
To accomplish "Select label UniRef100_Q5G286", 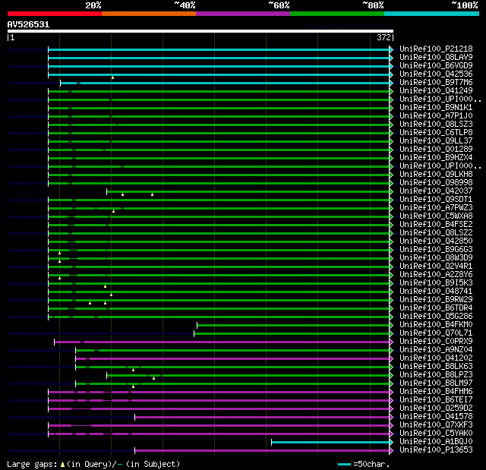I will [436, 317].
